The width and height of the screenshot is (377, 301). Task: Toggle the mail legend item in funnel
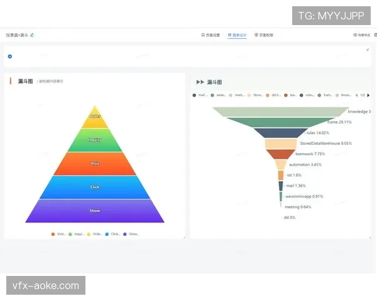(200, 95)
